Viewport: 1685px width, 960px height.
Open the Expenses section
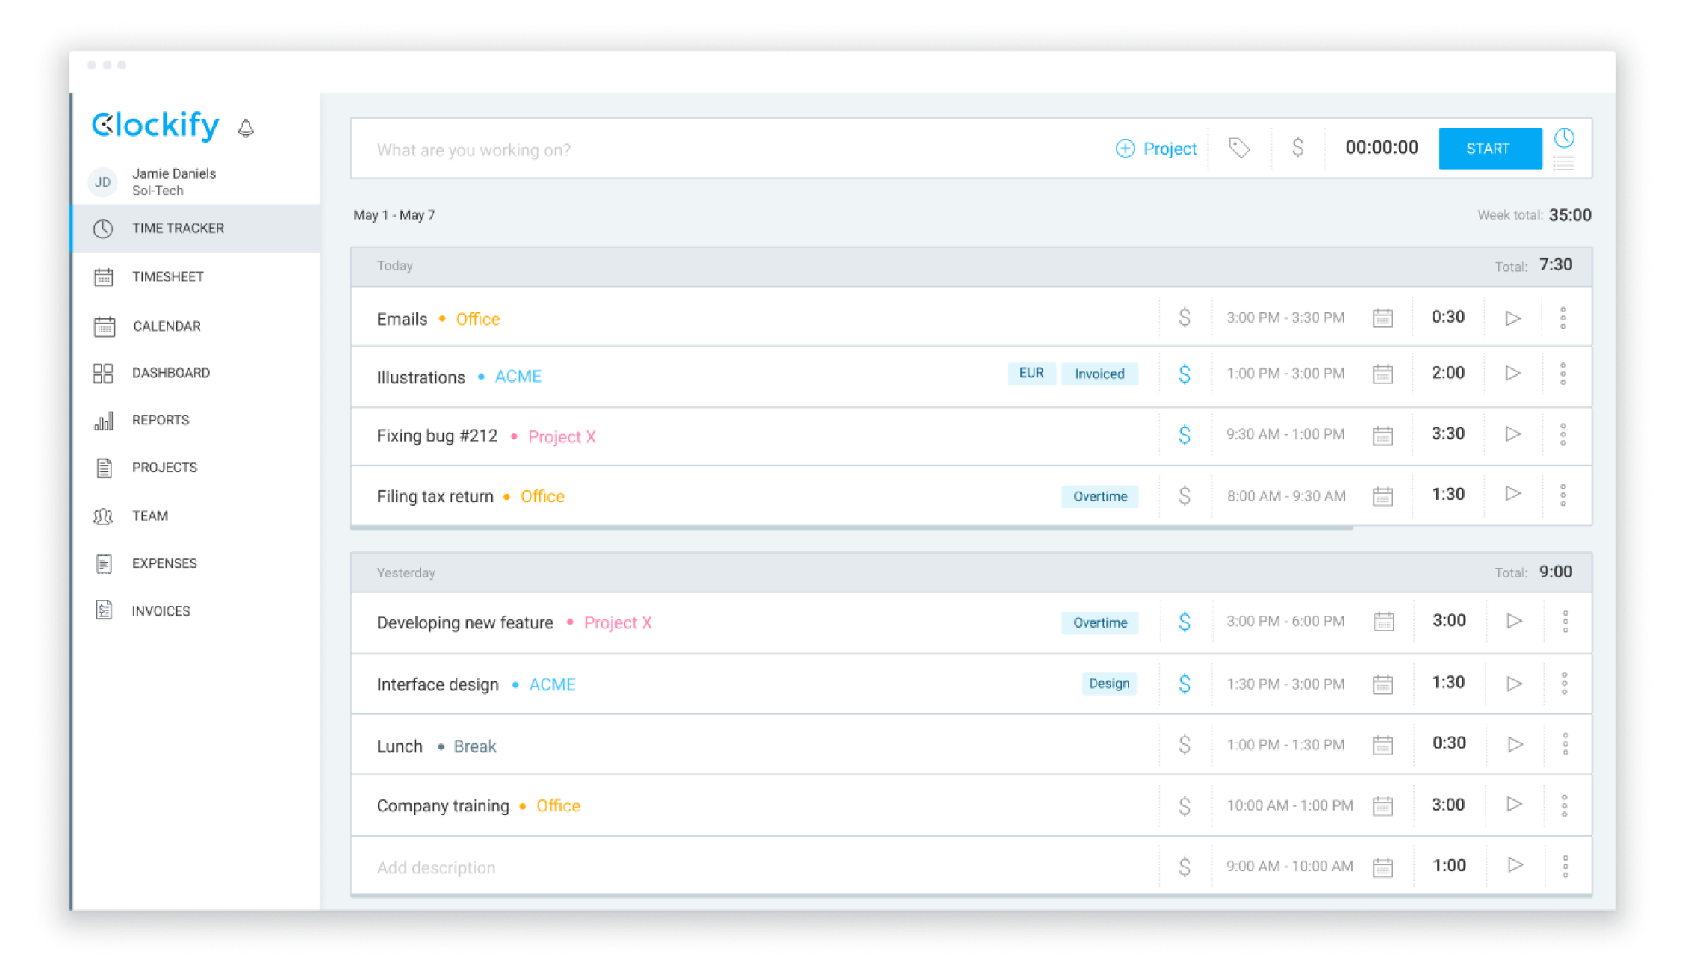tap(164, 563)
